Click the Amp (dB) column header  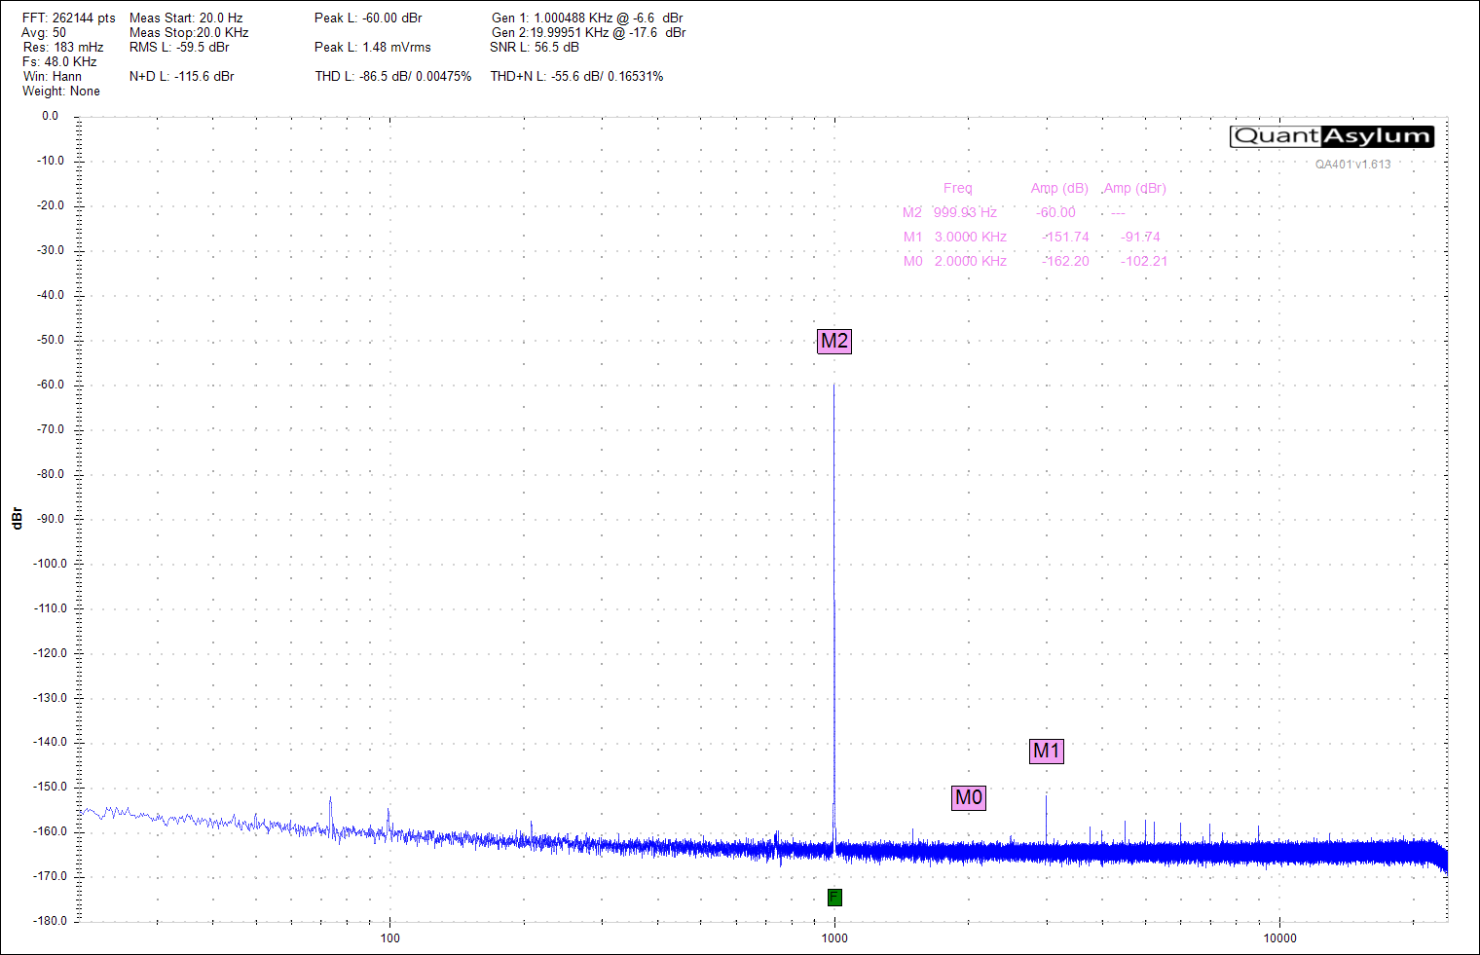pyautogui.click(x=1059, y=189)
